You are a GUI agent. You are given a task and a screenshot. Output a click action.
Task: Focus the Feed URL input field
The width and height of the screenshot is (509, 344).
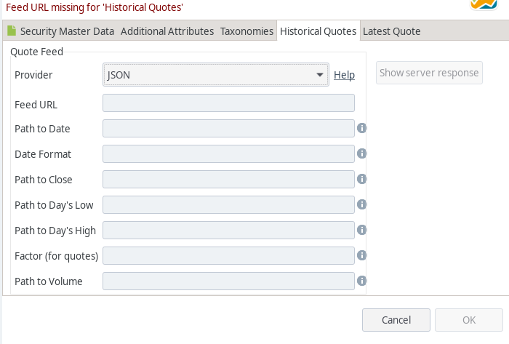point(228,103)
